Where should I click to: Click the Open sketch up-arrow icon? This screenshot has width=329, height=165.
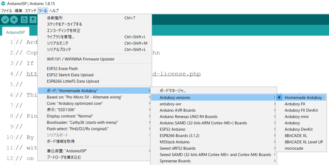click(33, 20)
